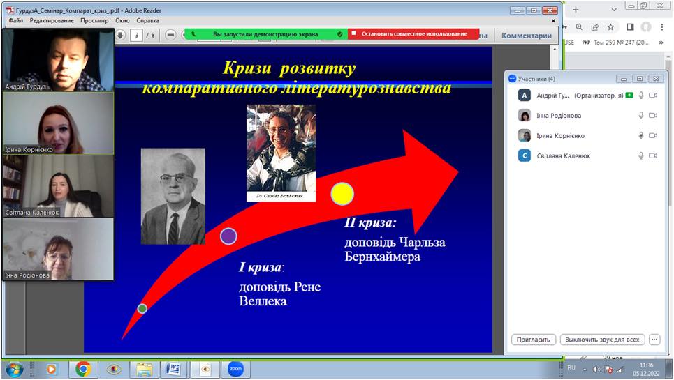Click Світлана Каленюк video thumbnail
The width and height of the screenshot is (674, 380).
(x=58, y=186)
